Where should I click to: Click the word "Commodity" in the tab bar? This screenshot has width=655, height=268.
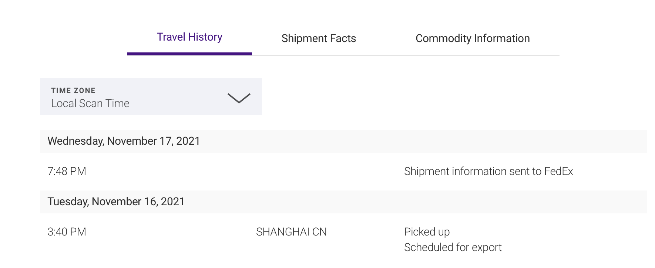443,38
